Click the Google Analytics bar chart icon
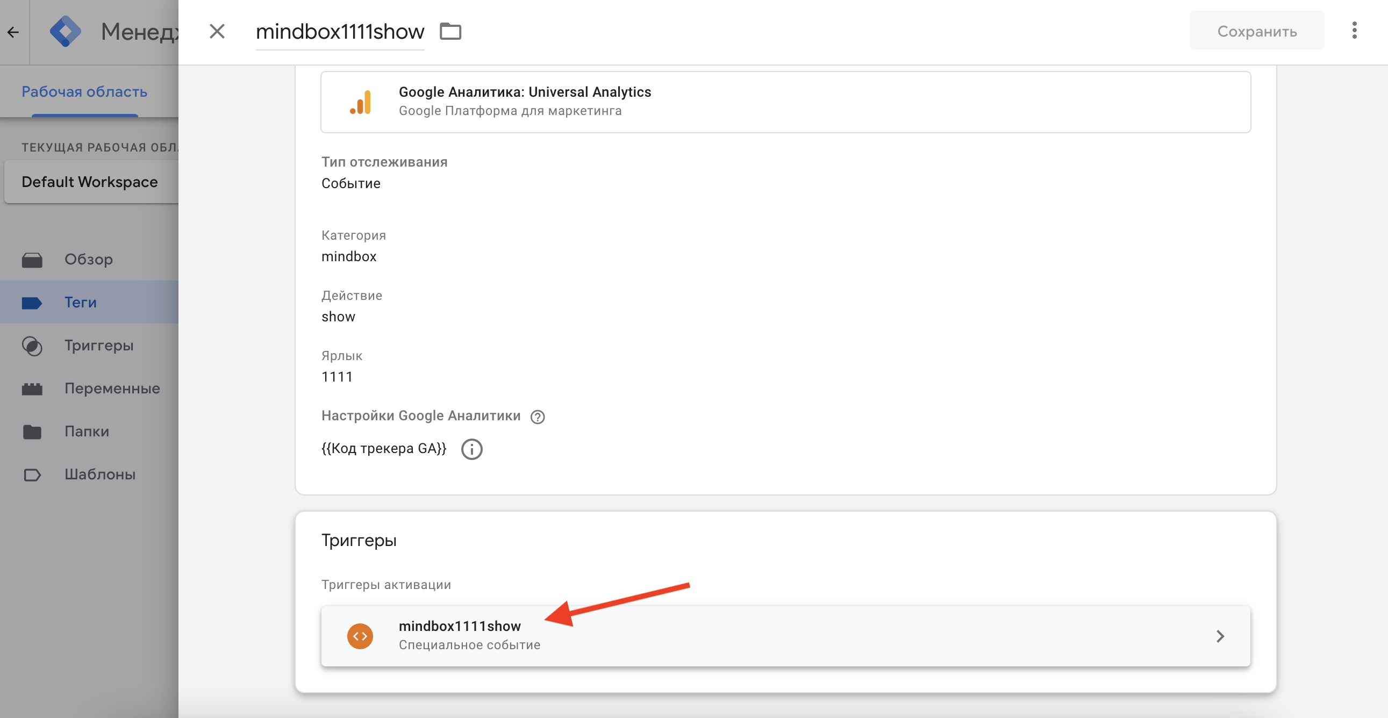 click(x=361, y=102)
